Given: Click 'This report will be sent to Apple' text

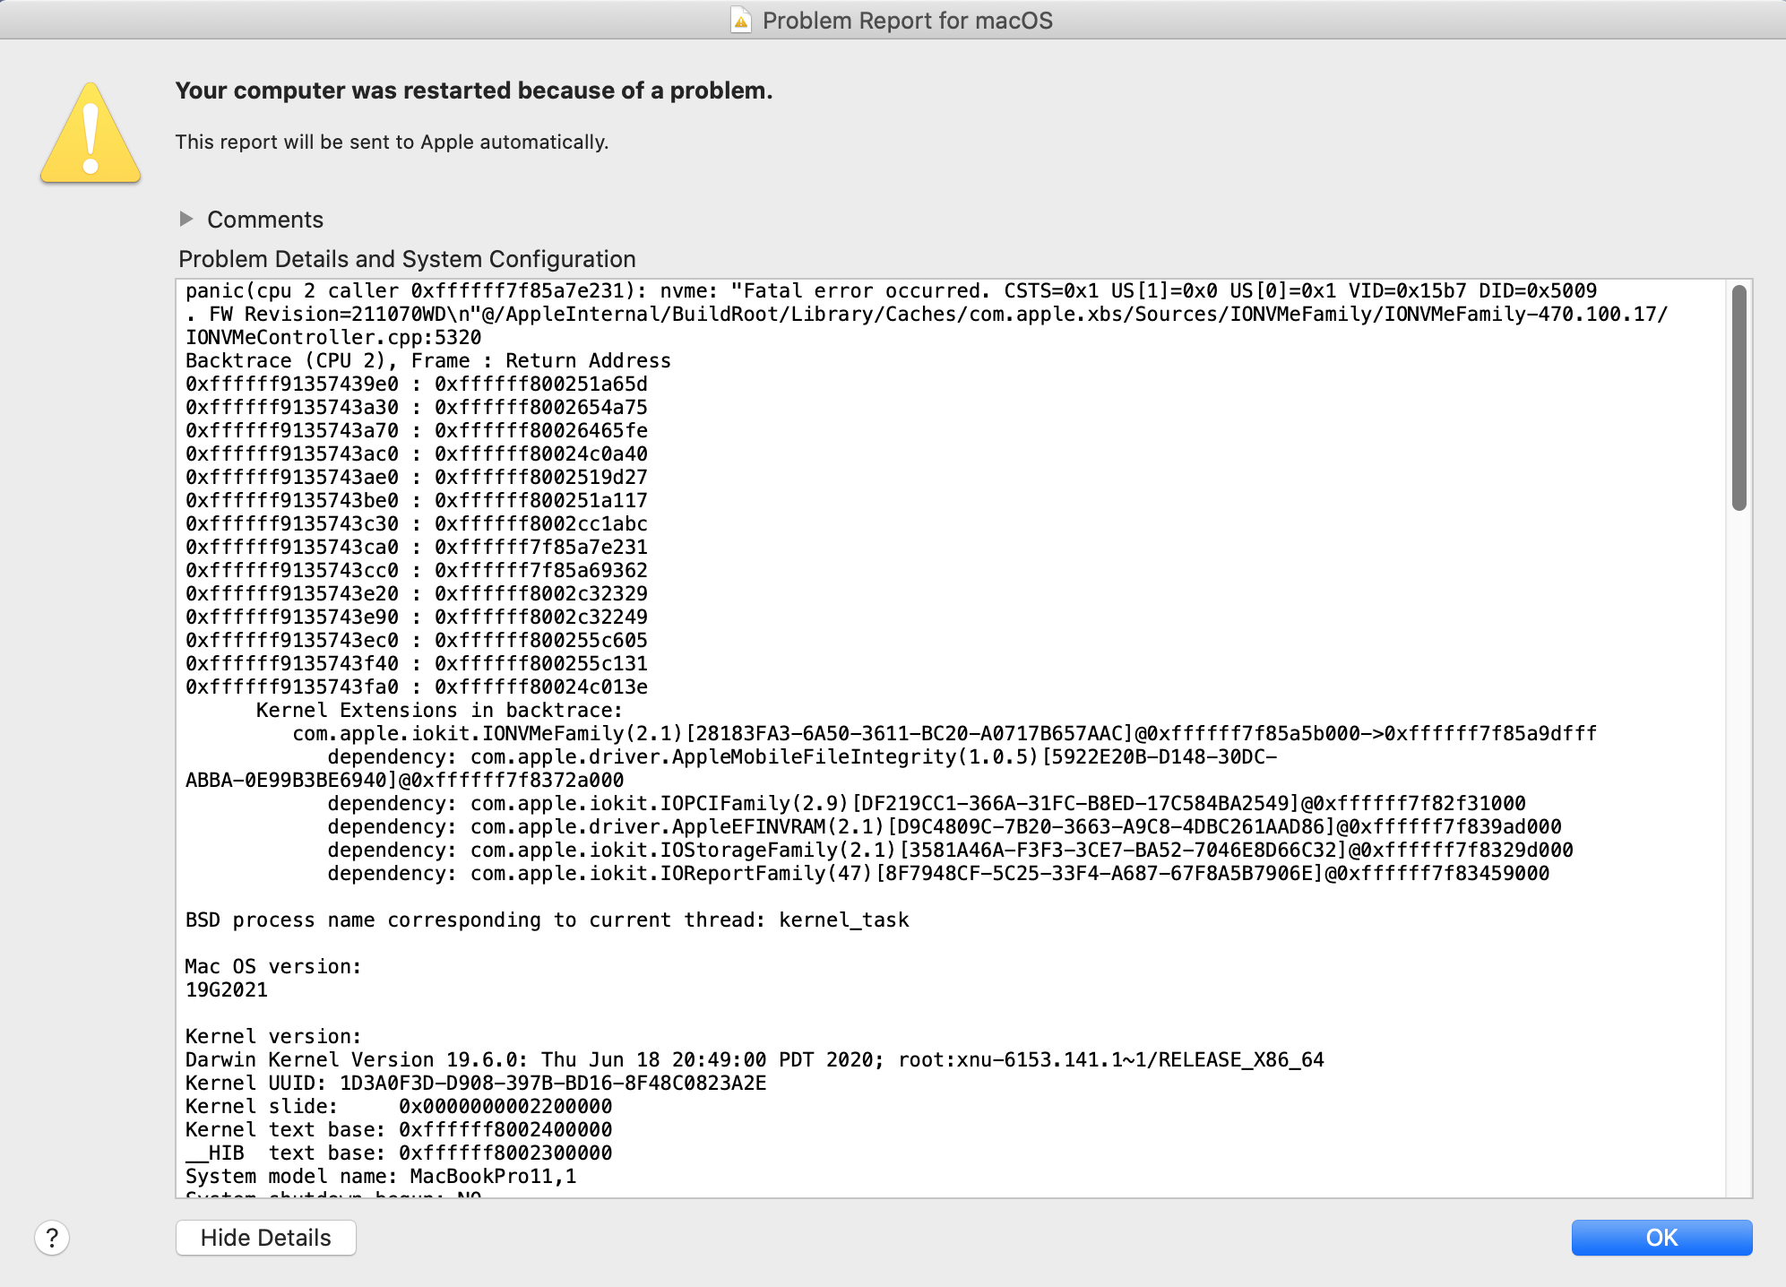Looking at the screenshot, I should pos(392,142).
